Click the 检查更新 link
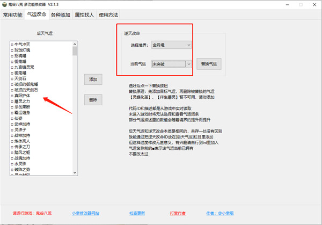 click(x=137, y=213)
